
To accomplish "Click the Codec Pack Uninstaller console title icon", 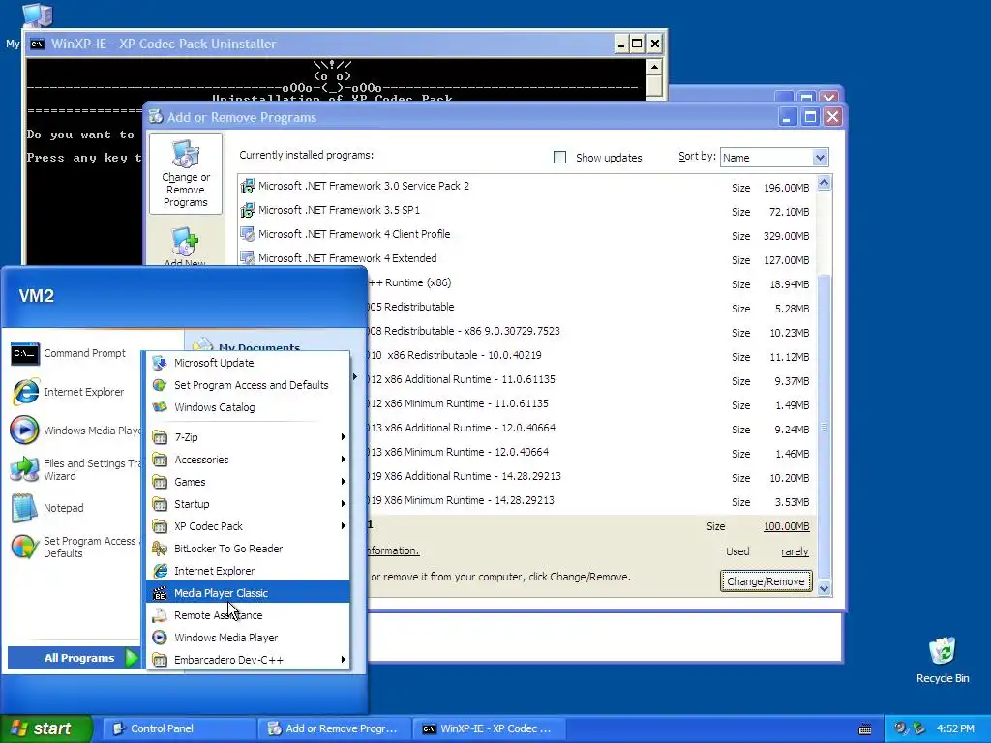I will click(38, 44).
